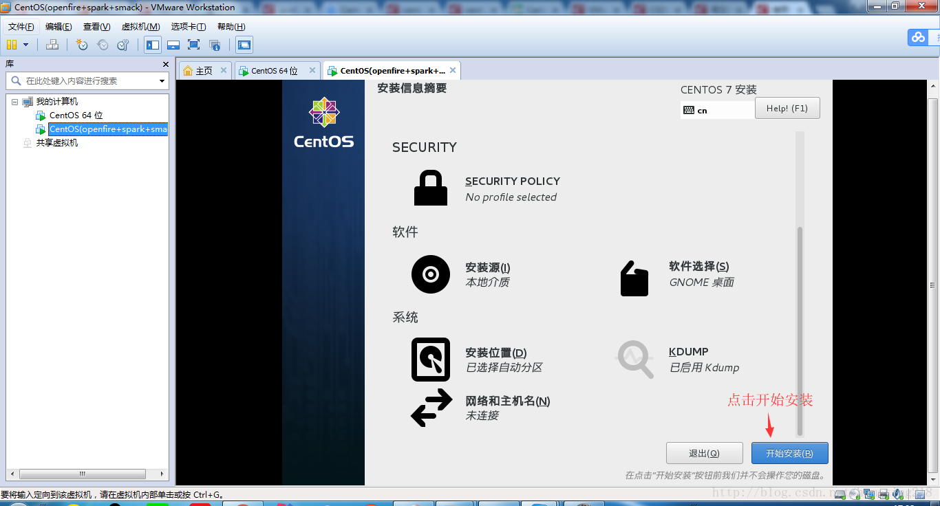Close the library (库) panel
The height and width of the screenshot is (506, 940).
(x=165, y=64)
